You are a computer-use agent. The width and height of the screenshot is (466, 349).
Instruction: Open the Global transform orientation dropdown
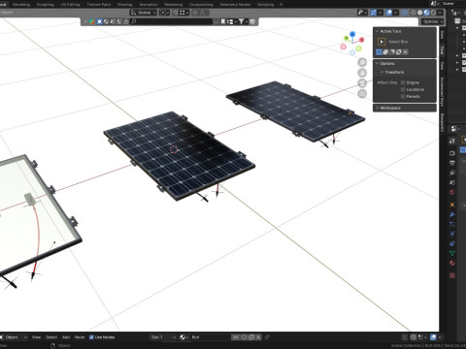(x=144, y=13)
